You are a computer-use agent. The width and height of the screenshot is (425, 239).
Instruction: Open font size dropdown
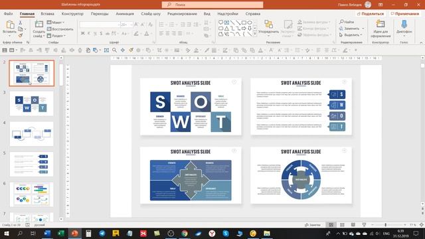(x=131, y=25)
